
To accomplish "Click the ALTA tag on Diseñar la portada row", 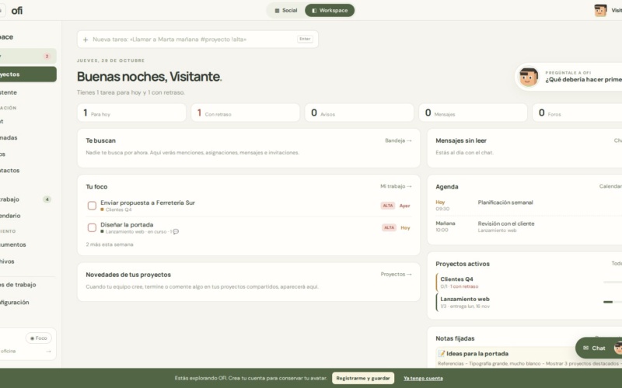I will (390, 227).
